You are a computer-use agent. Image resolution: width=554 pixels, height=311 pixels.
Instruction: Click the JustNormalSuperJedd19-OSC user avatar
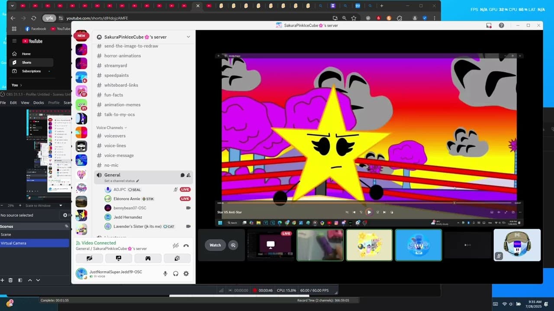81,273
